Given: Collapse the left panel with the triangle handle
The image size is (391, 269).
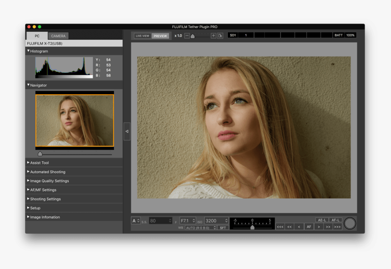Looking at the screenshot, I should 127,131.
